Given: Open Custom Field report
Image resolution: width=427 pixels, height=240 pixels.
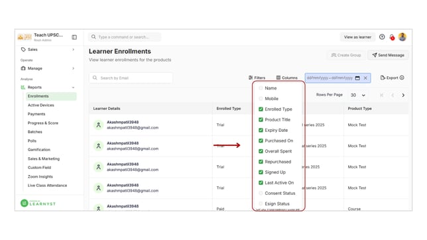Looking at the screenshot, I should pyautogui.click(x=39, y=168).
